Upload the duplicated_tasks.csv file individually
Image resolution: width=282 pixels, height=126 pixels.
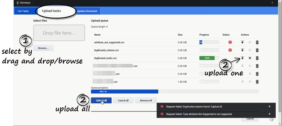tap(242, 58)
